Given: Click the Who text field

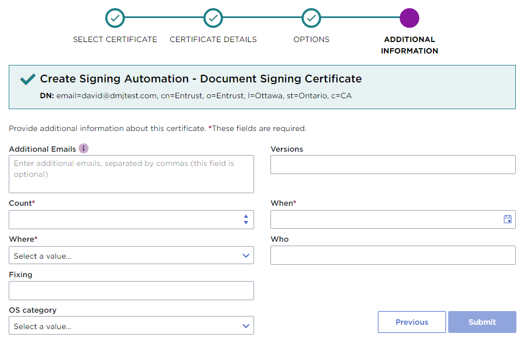Looking at the screenshot, I should coord(393,255).
